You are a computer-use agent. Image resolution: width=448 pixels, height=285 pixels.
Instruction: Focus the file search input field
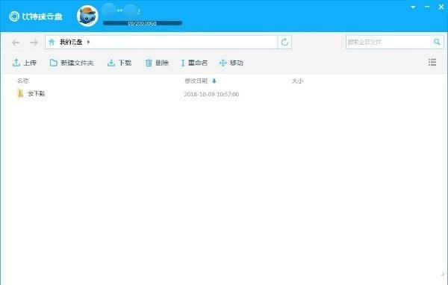tap(388, 43)
